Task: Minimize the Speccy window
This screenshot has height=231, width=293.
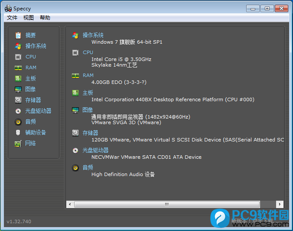Action: [x=253, y=9]
